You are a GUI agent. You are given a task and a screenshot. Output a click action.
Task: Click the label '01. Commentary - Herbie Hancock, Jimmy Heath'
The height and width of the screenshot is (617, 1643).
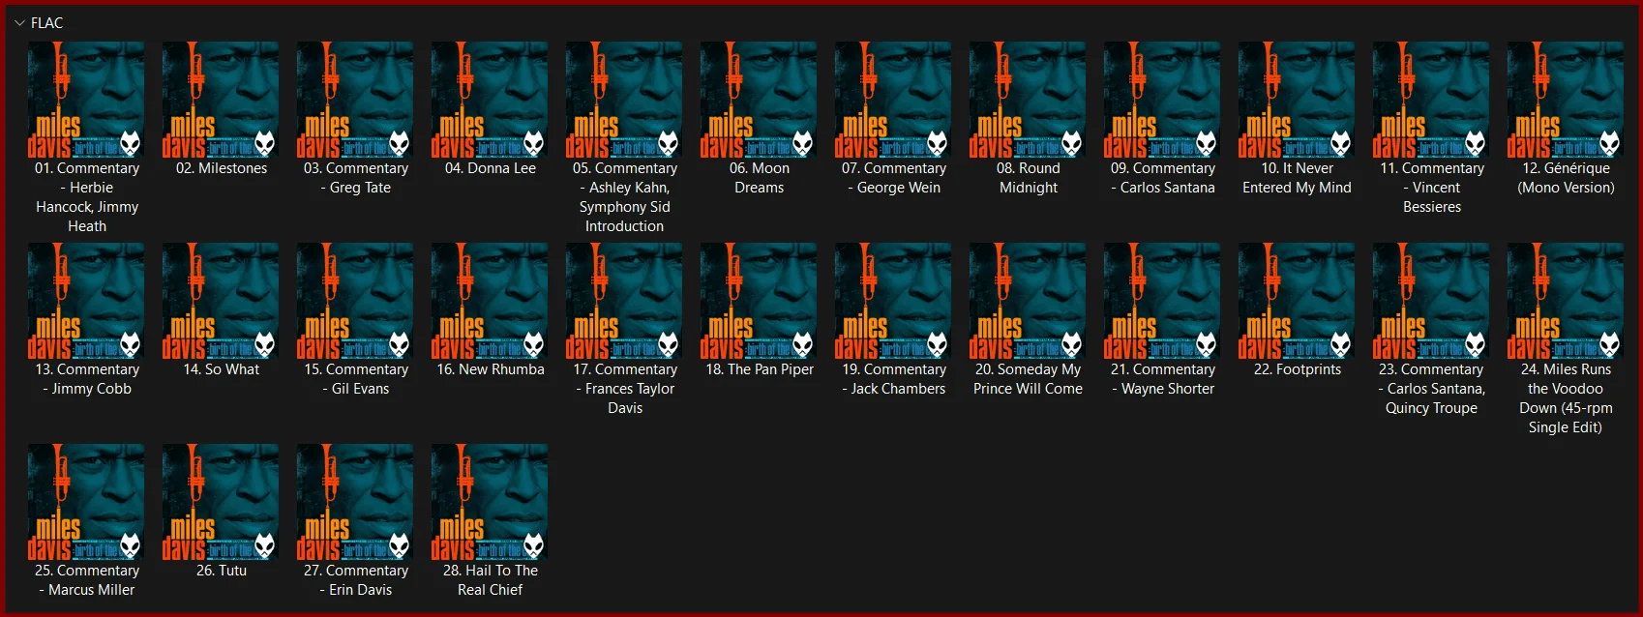[87, 197]
